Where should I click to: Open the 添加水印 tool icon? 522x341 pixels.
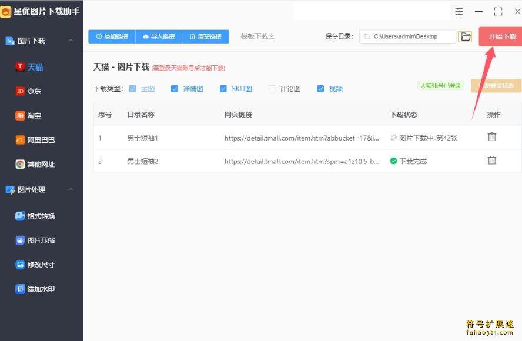(x=20, y=289)
